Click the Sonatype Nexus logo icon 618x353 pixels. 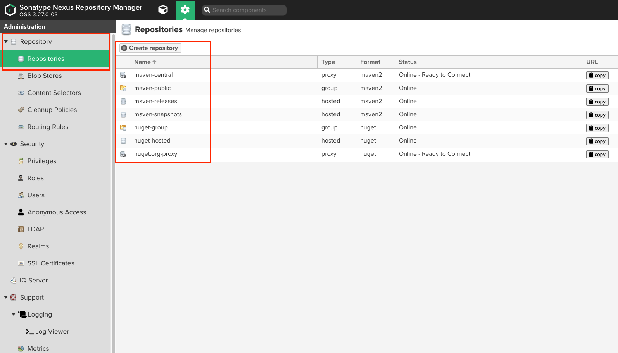coord(10,10)
